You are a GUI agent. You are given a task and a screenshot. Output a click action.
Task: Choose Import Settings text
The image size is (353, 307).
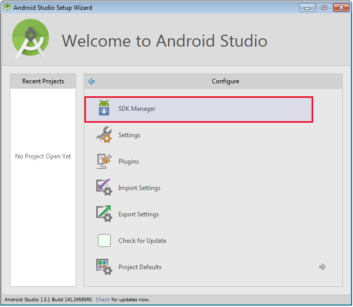(139, 188)
